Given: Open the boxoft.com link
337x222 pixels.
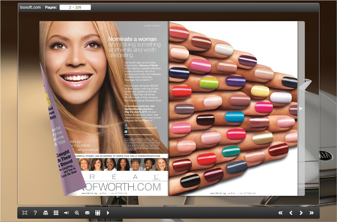Looking at the screenshot, I should pos(30,7).
